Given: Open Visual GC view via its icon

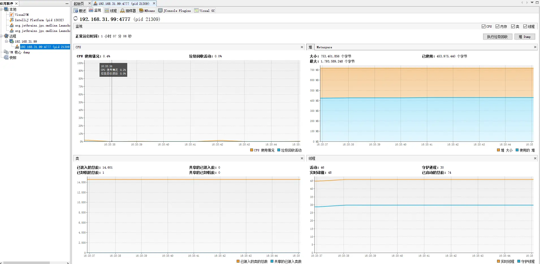Looking at the screenshot, I should click(196, 10).
